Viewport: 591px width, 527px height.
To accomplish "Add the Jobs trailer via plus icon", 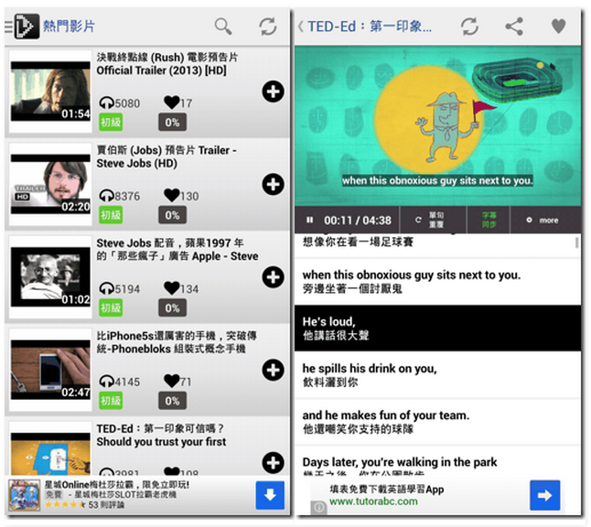I will pos(273,184).
